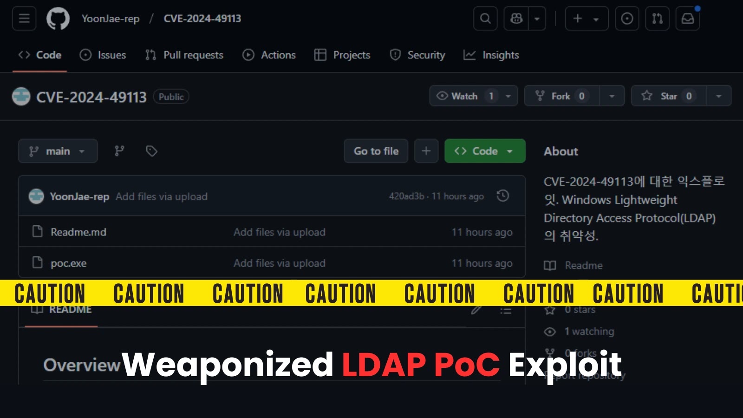
Task: Open notifications via the inbox icon
Action: pyautogui.click(x=688, y=19)
